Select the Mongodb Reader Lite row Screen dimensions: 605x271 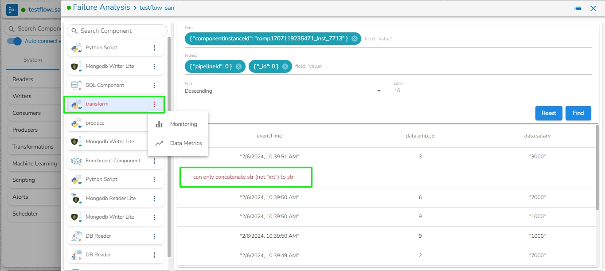[x=116, y=198]
